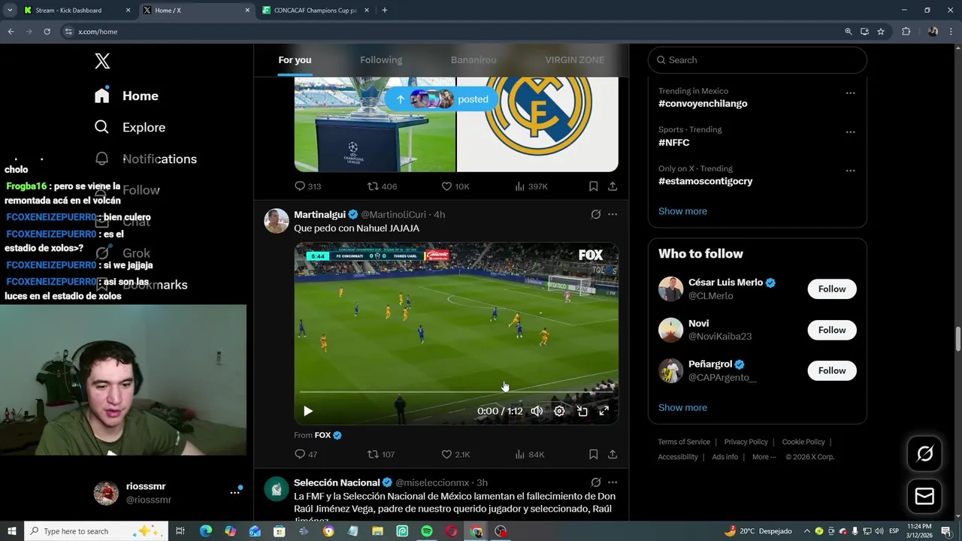962x541 pixels.
Task: Open the Bananirou tab
Action: coord(473,60)
